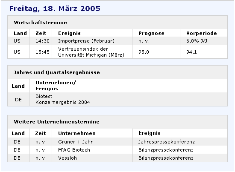Click Jahrespressekonferenz event for Gruner + Jahr

[167, 142]
